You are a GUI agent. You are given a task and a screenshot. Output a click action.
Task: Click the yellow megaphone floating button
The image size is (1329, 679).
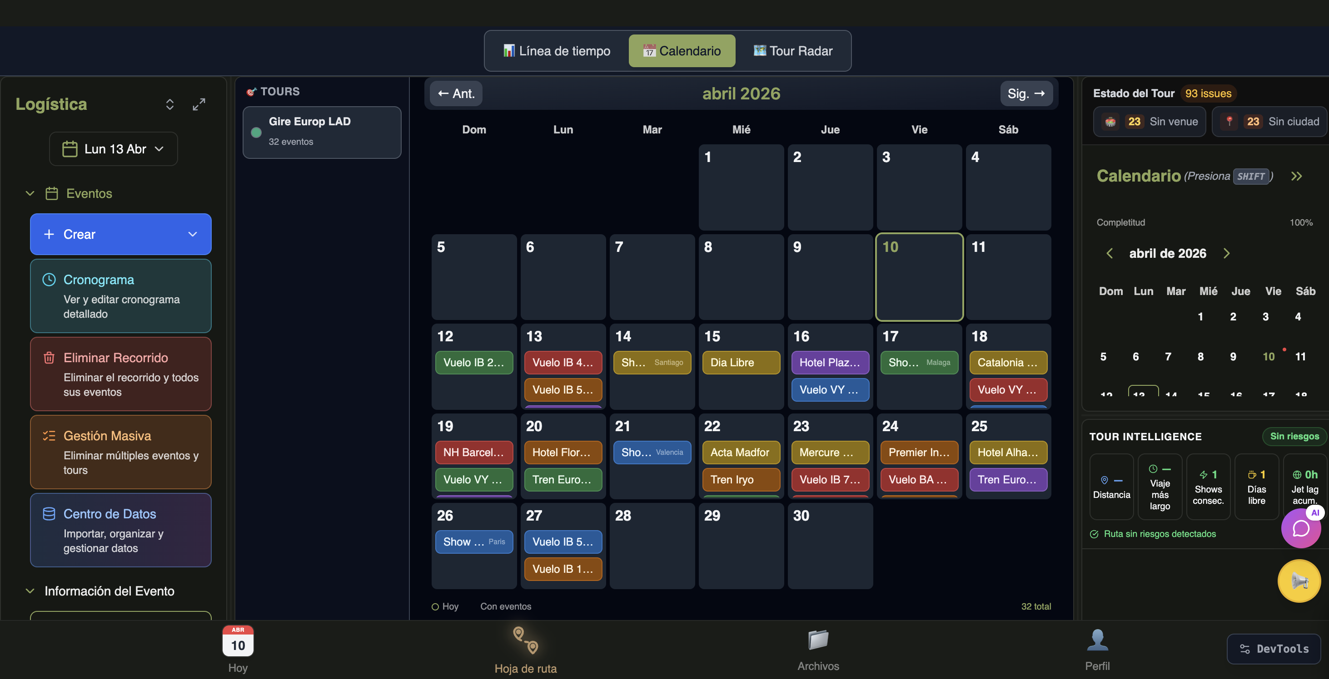point(1299,581)
